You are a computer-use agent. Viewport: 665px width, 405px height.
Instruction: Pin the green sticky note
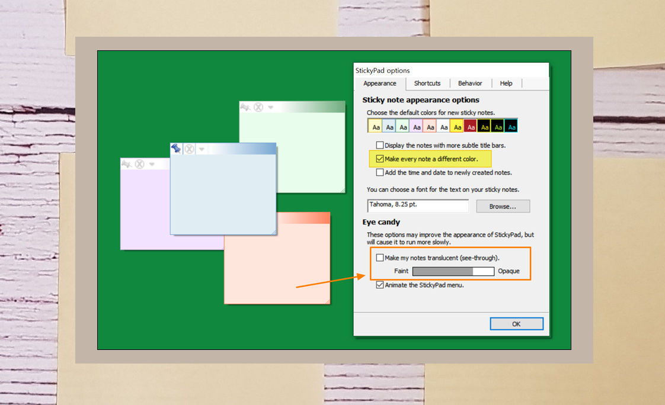tap(245, 107)
